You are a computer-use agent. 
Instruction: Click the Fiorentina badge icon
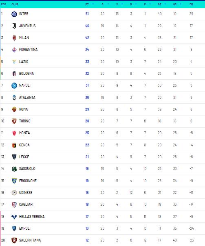coord(14,50)
